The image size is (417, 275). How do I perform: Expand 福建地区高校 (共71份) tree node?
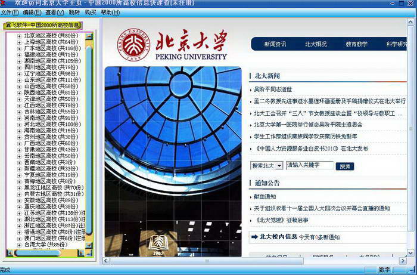tap(19, 55)
